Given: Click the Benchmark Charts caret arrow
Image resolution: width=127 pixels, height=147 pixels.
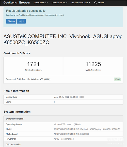Looking at the screenshot, I should [89, 3].
